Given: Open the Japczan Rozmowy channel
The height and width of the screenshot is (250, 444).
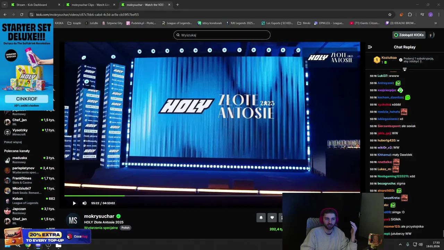Looking at the screenshot, I should pyautogui.click(x=29, y=211).
